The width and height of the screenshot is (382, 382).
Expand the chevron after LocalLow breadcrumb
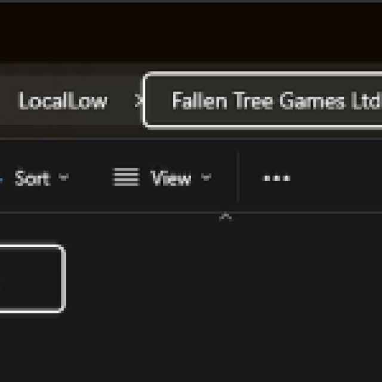pos(138,101)
